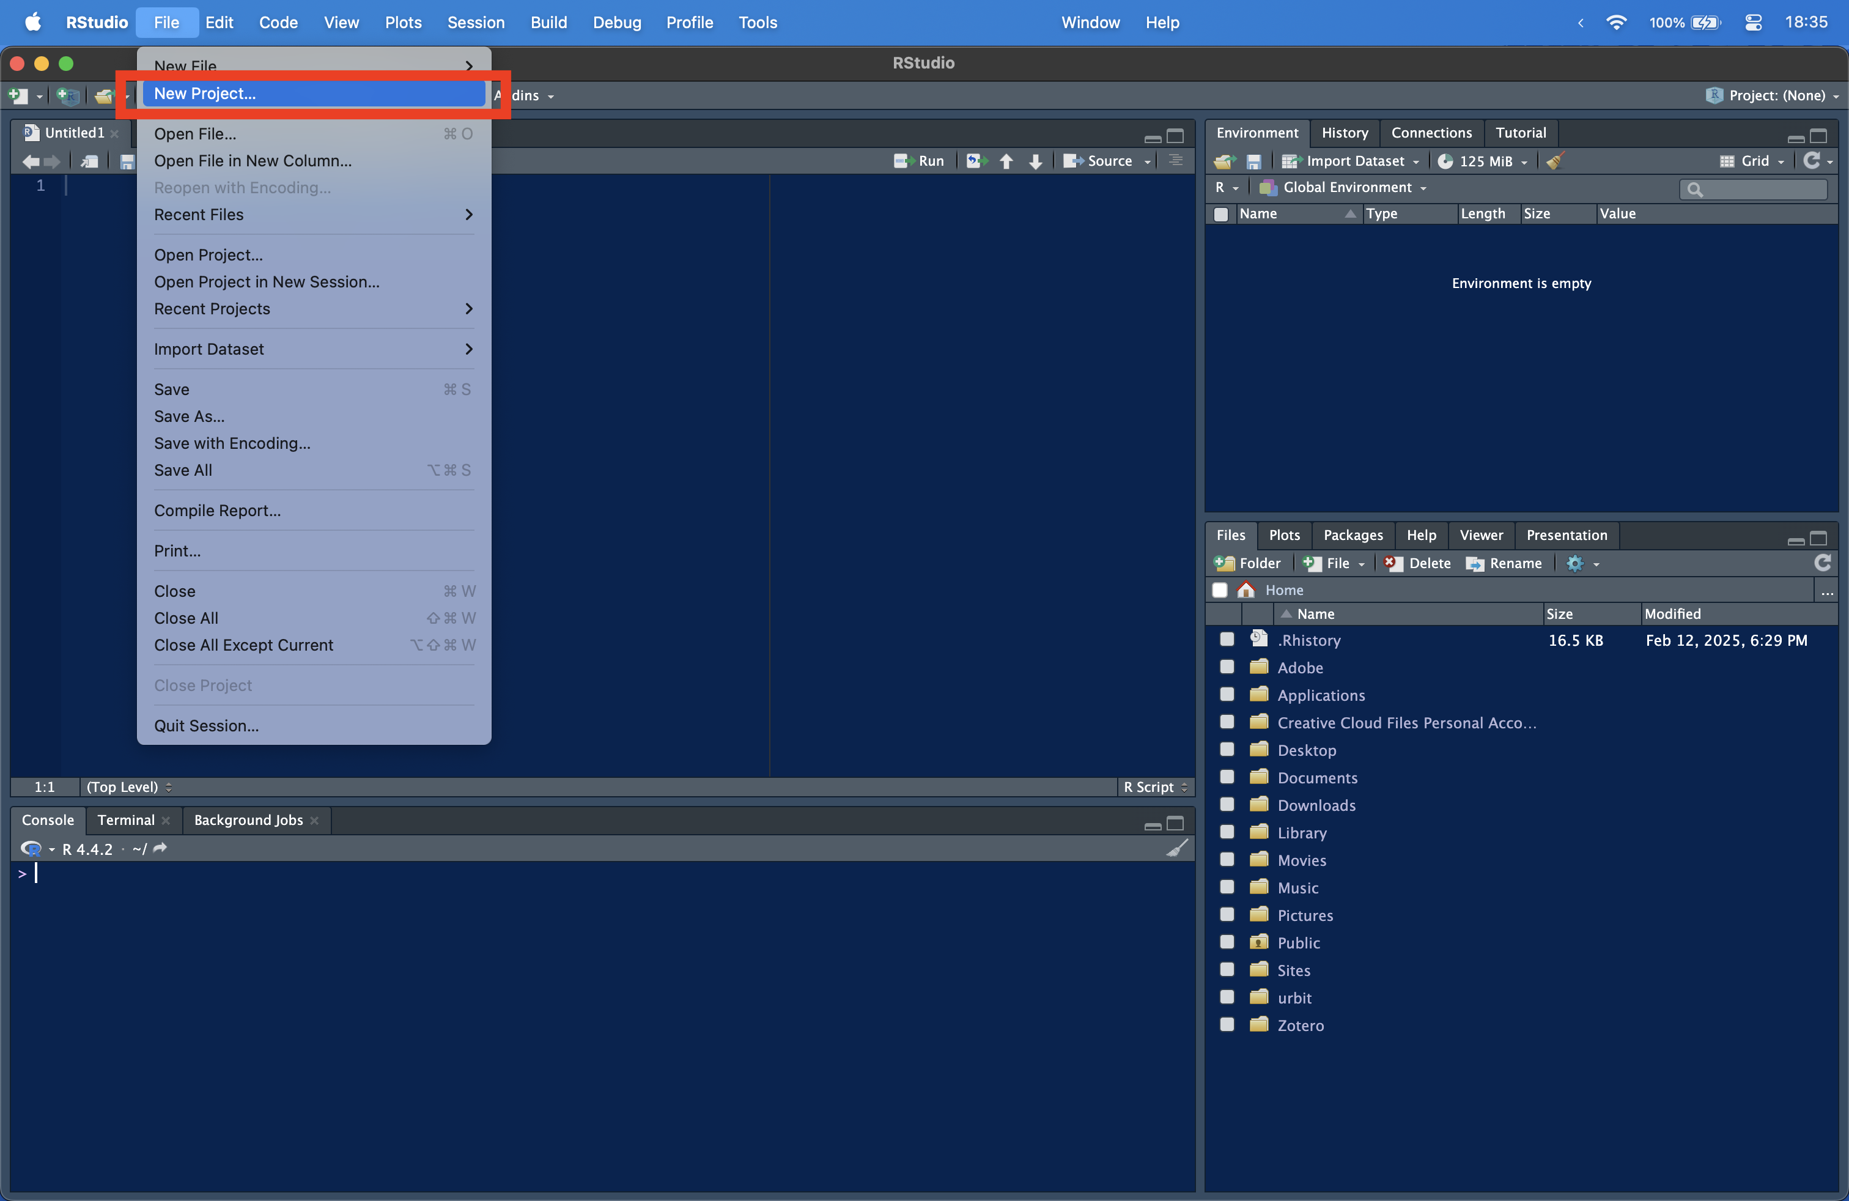Open the Project: (None) dropdown
1849x1201 pixels.
tap(1773, 95)
